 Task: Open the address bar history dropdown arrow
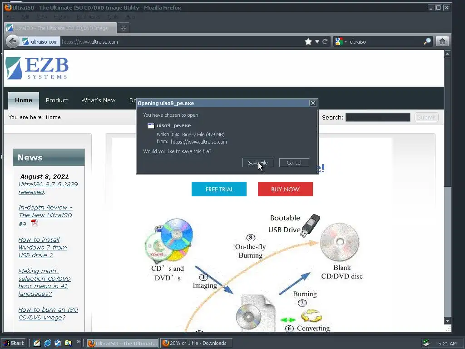(x=317, y=41)
